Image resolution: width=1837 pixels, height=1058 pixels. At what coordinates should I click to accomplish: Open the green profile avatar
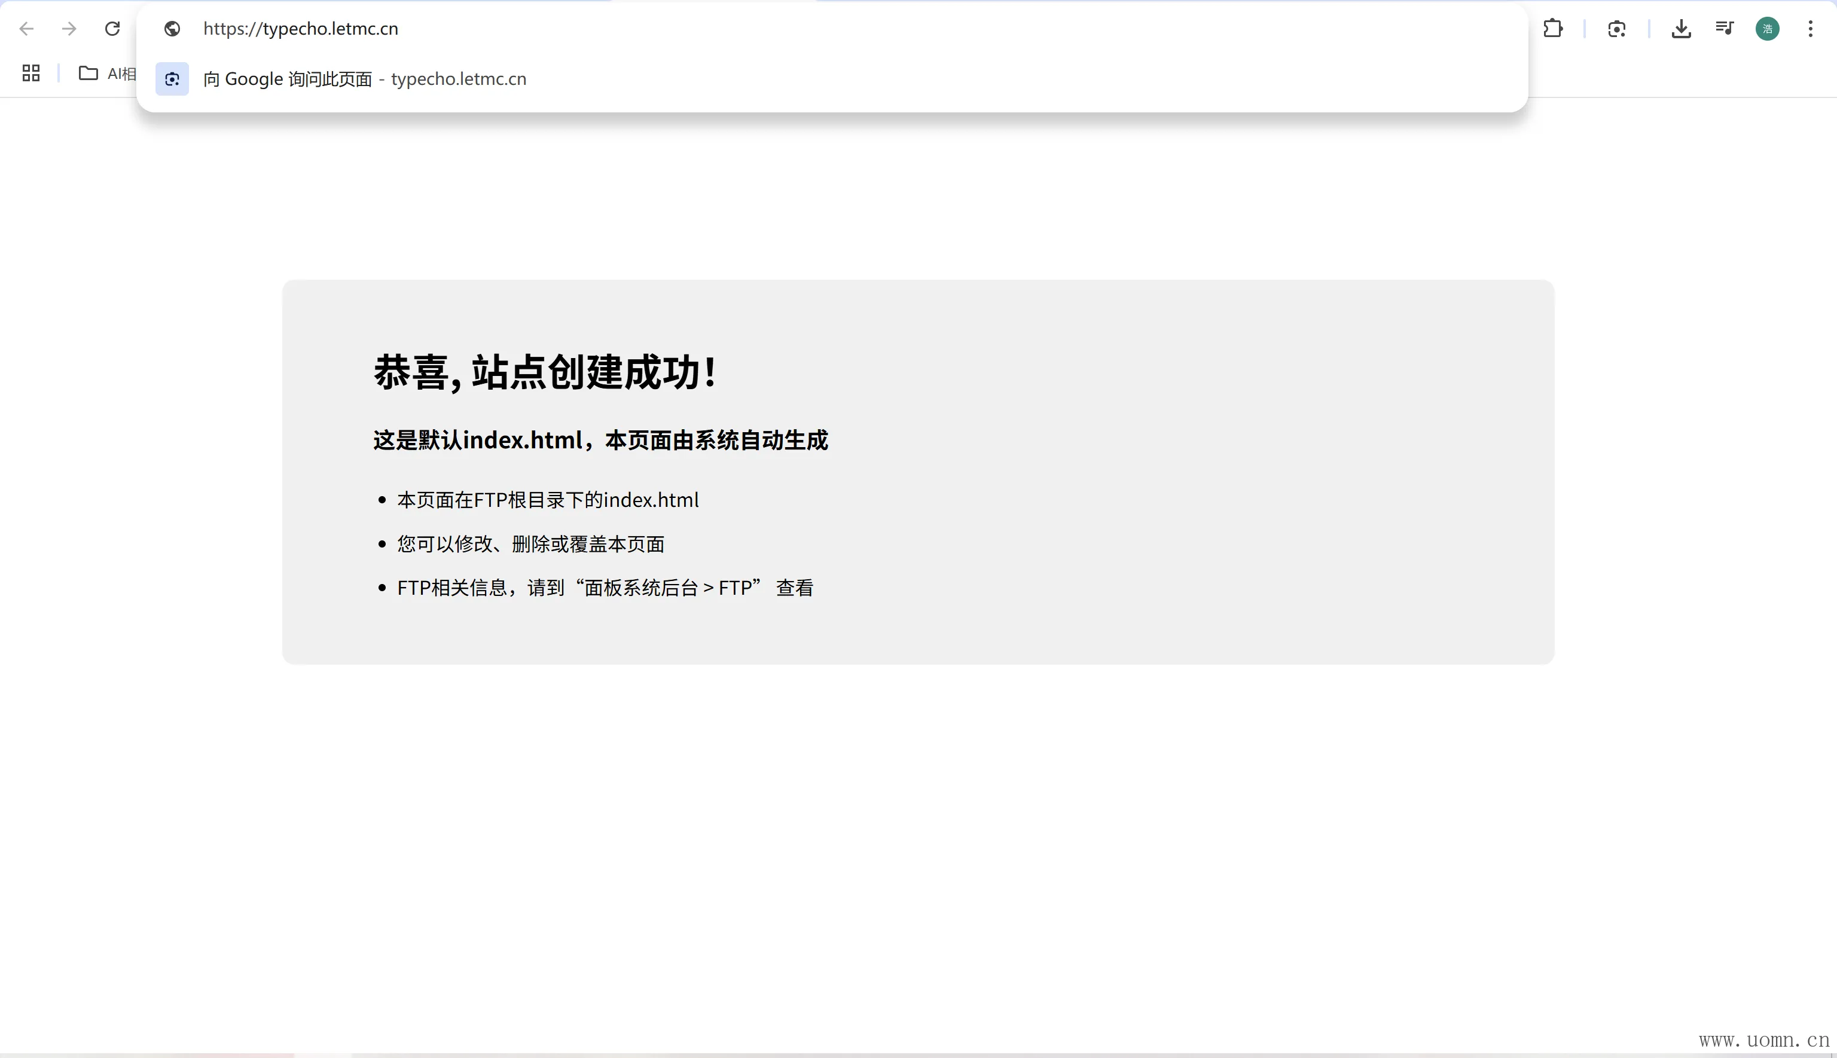point(1767,28)
